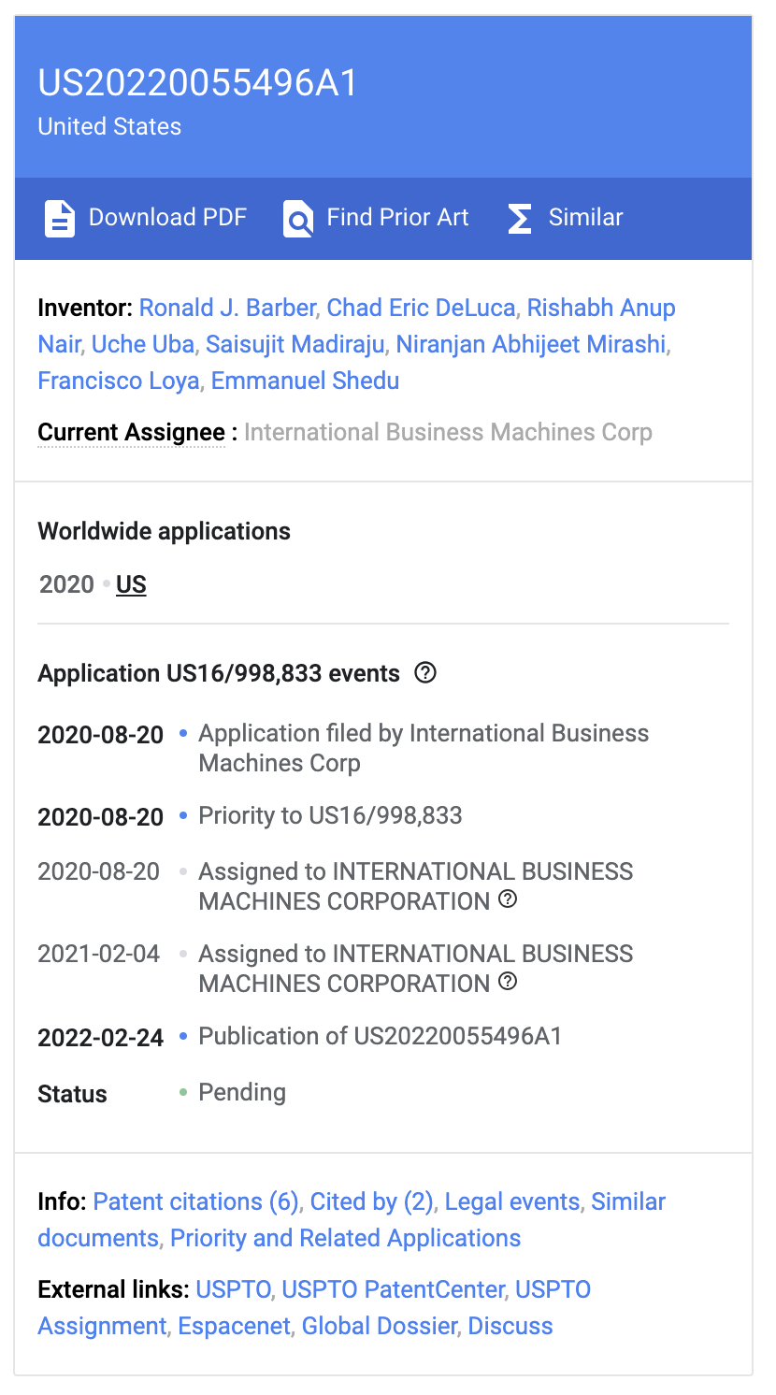
Task: Click the 2021-02-04 assignment date
Action: coord(98,954)
